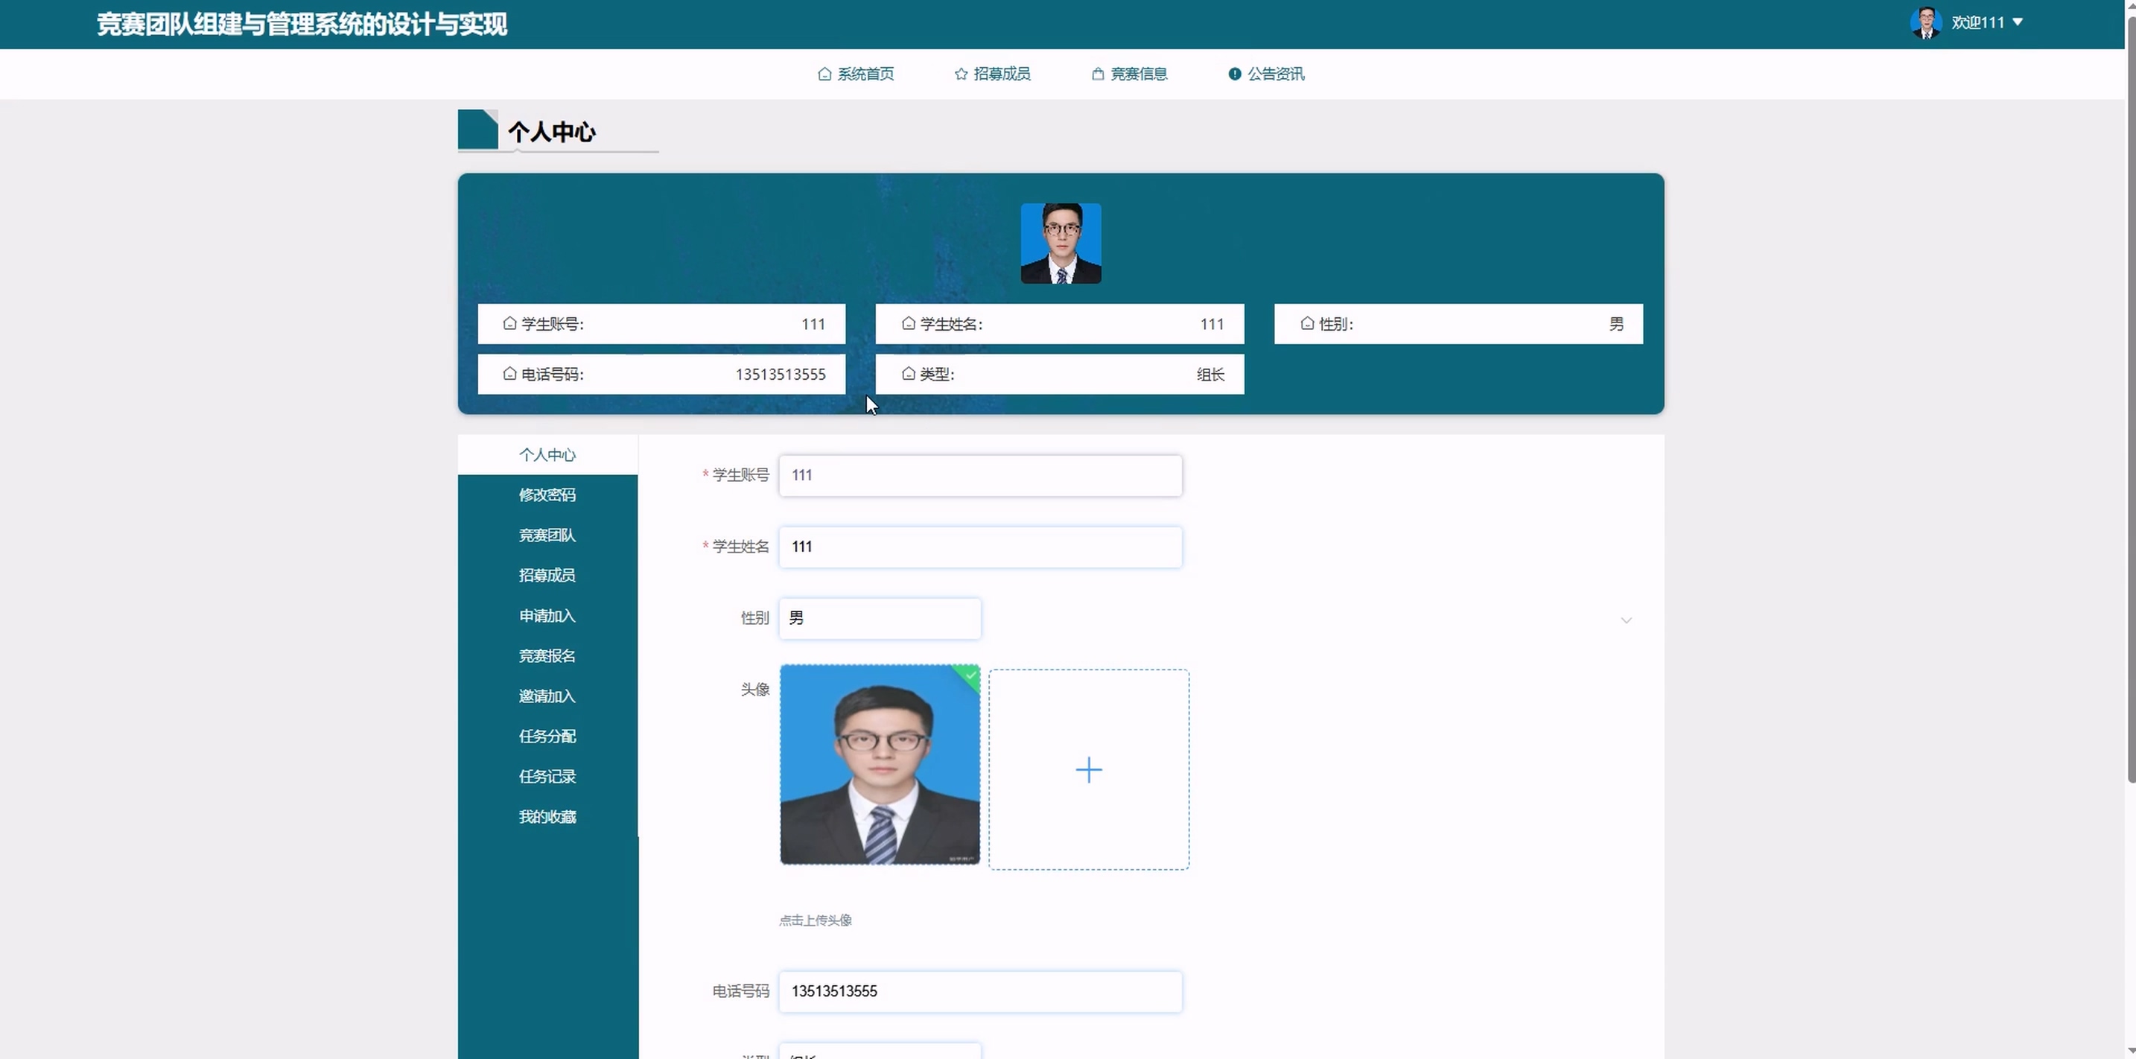The height and width of the screenshot is (1059, 2136).
Task: Click the uploaded avatar thumbnail in the form
Action: 879,764
